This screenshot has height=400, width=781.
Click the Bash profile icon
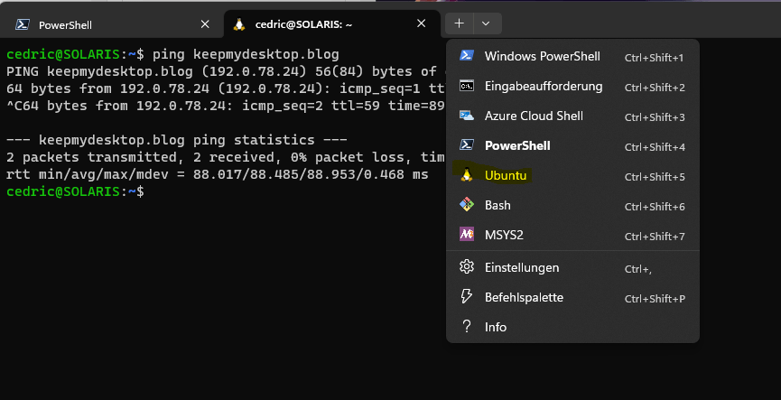coord(467,205)
